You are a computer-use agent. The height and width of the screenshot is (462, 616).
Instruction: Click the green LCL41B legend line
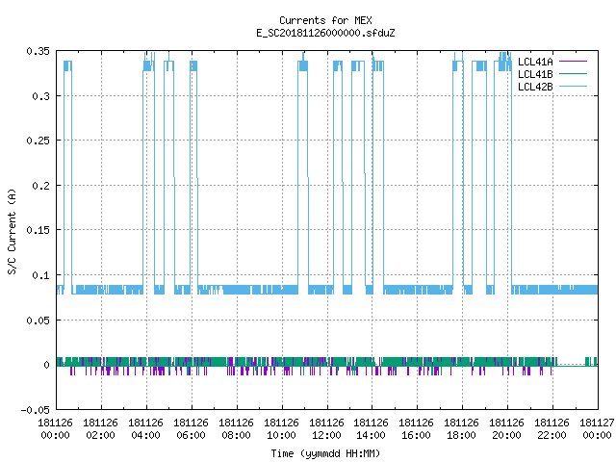pos(573,74)
